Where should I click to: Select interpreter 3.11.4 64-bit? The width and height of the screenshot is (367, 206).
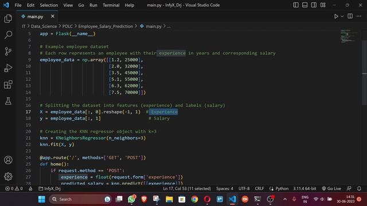(304, 188)
